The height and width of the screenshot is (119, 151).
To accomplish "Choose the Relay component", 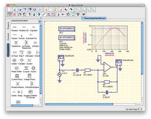I will (x=20, y=93).
